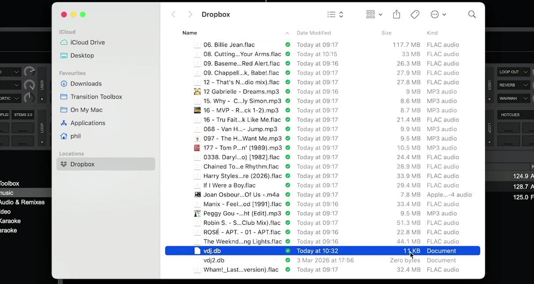534x284 pixels.
Task: Toggle sorting by the Name column
Action: 190,33
